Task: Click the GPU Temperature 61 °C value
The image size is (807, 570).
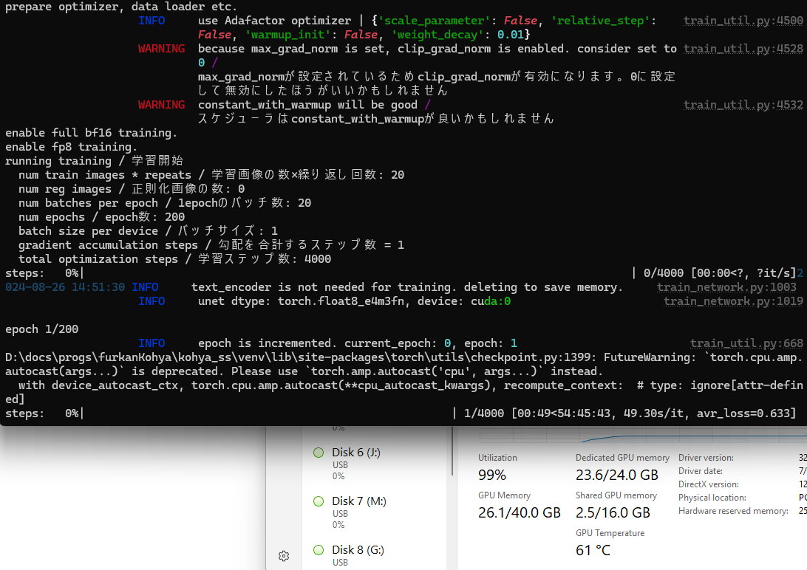Action: point(593,551)
